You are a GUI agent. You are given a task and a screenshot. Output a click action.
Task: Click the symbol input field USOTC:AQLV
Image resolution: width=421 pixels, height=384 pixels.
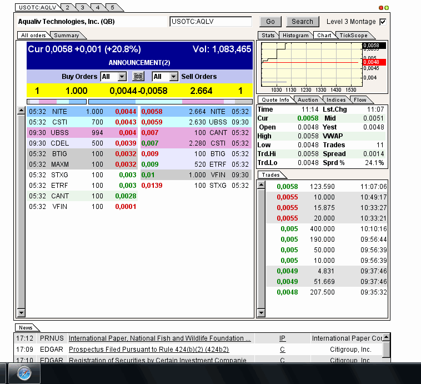coord(210,22)
